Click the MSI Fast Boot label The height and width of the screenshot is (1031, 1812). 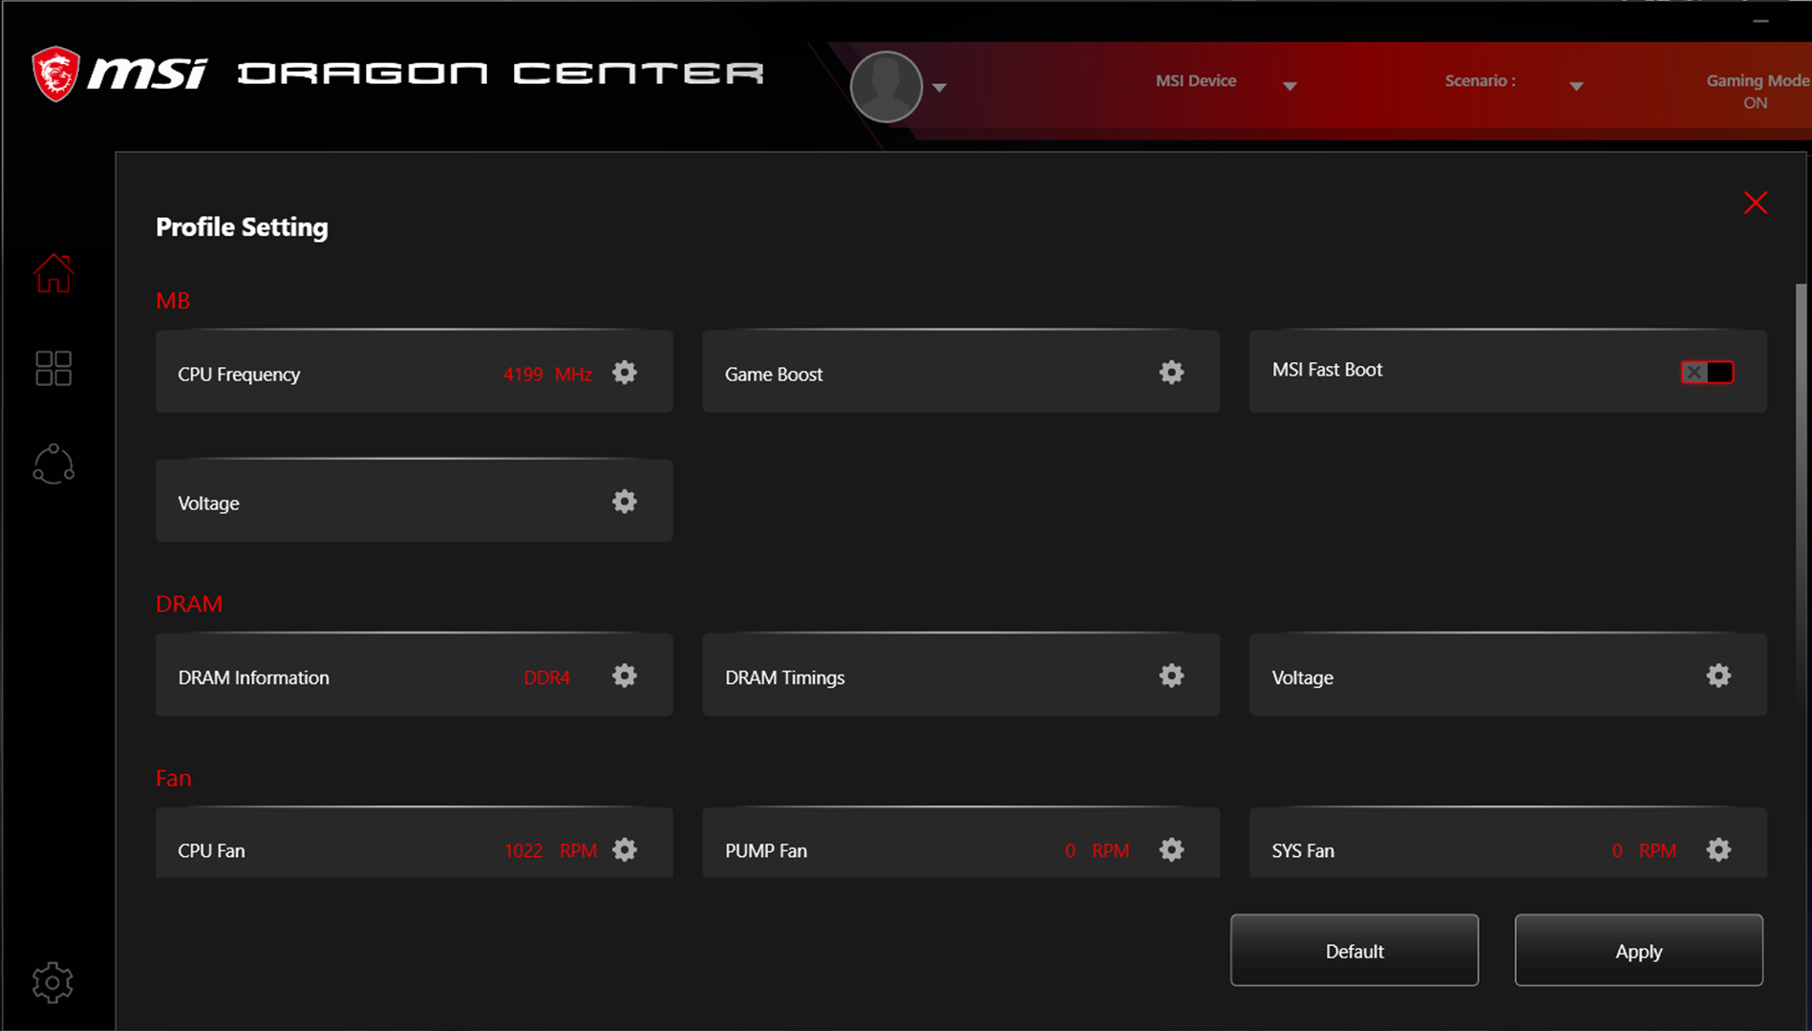1327,370
